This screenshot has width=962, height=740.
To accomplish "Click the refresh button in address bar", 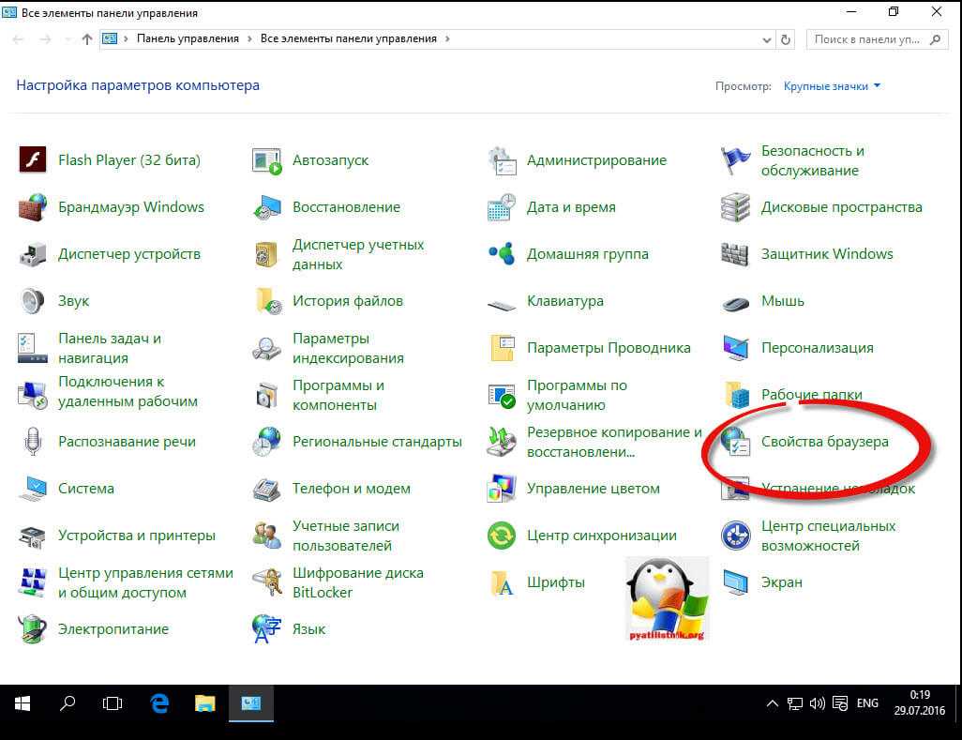I will coord(786,39).
